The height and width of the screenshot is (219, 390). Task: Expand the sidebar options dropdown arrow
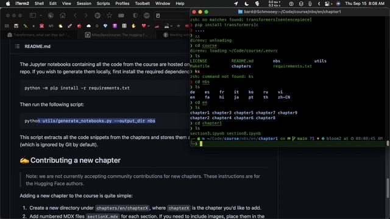coord(41,16)
